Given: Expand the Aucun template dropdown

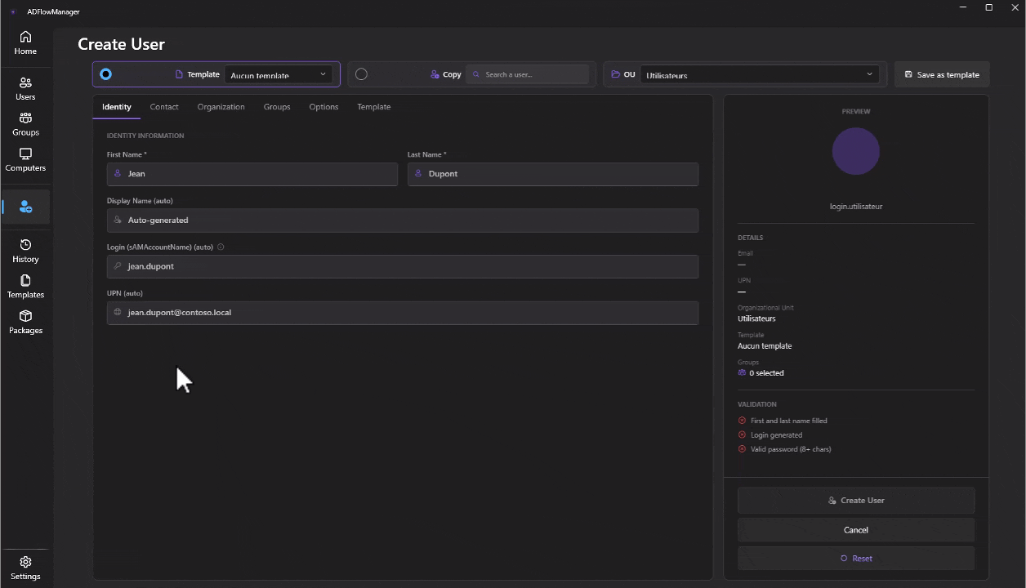Looking at the screenshot, I should 278,74.
